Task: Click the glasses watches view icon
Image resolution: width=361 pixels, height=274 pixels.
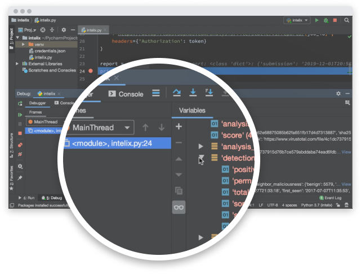Action: tap(179, 207)
